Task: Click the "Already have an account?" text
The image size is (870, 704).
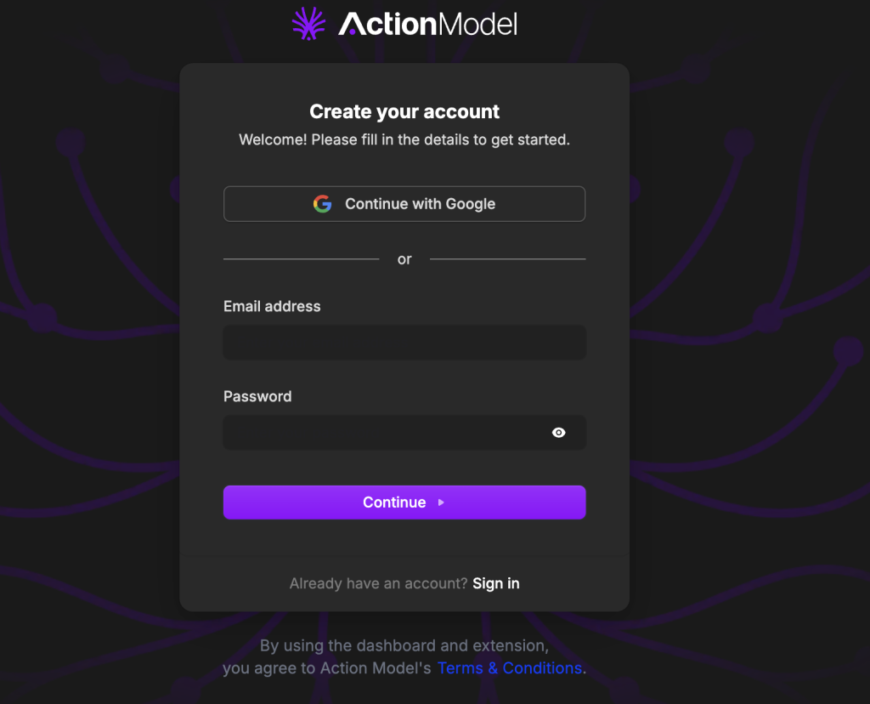Action: point(378,583)
